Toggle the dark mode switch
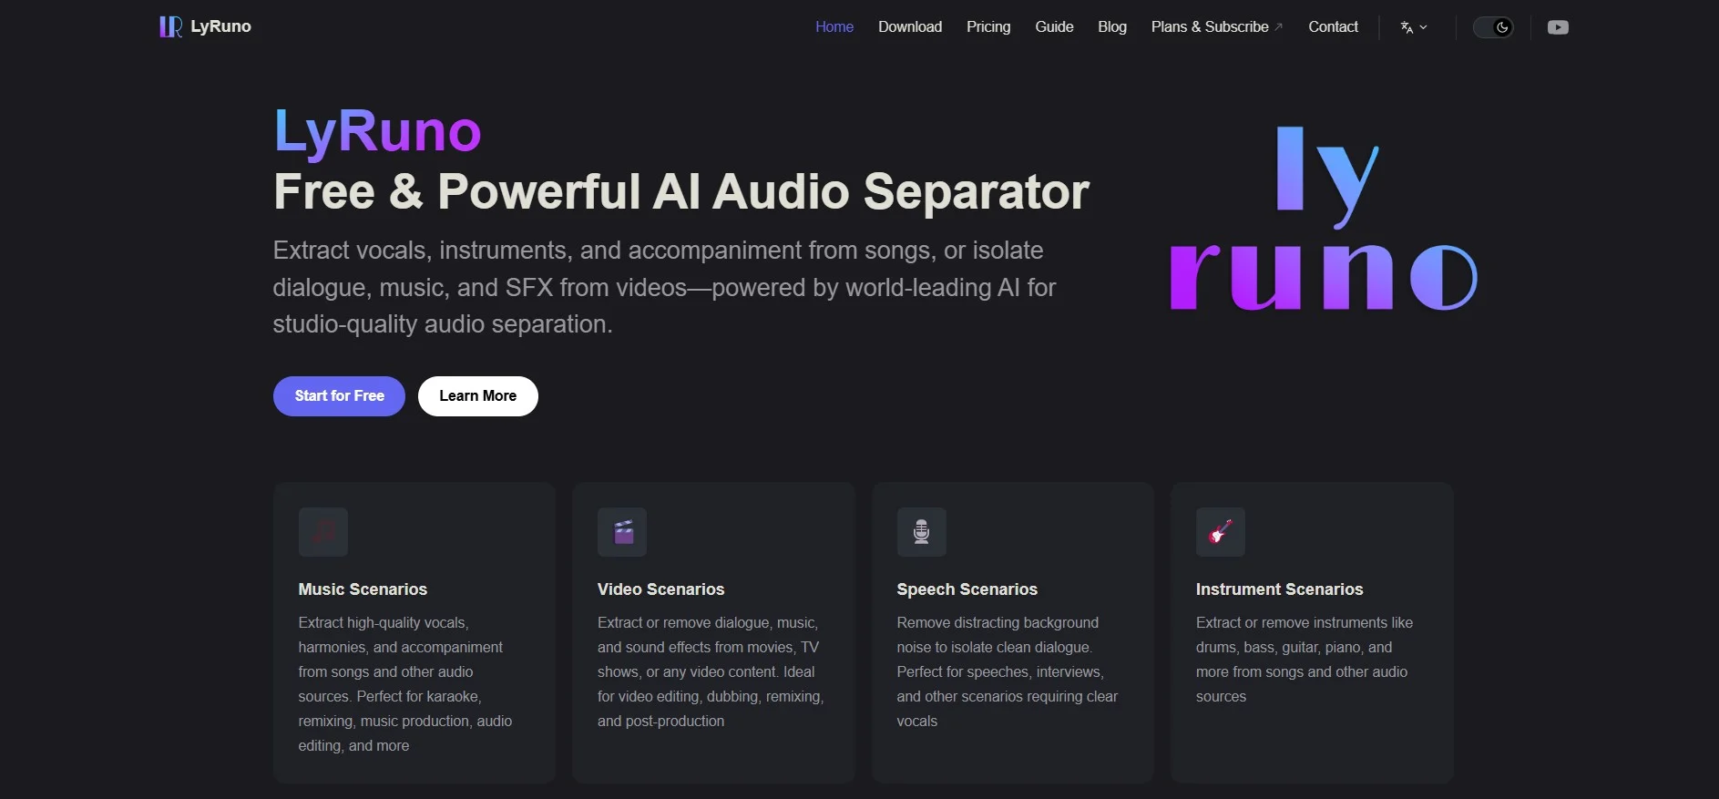 pyautogui.click(x=1493, y=27)
